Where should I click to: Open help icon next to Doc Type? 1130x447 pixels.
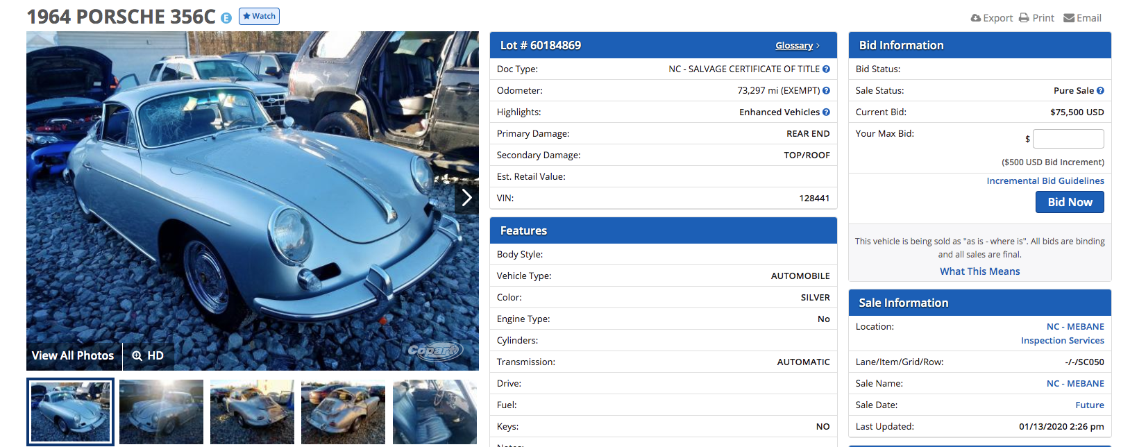(826, 69)
